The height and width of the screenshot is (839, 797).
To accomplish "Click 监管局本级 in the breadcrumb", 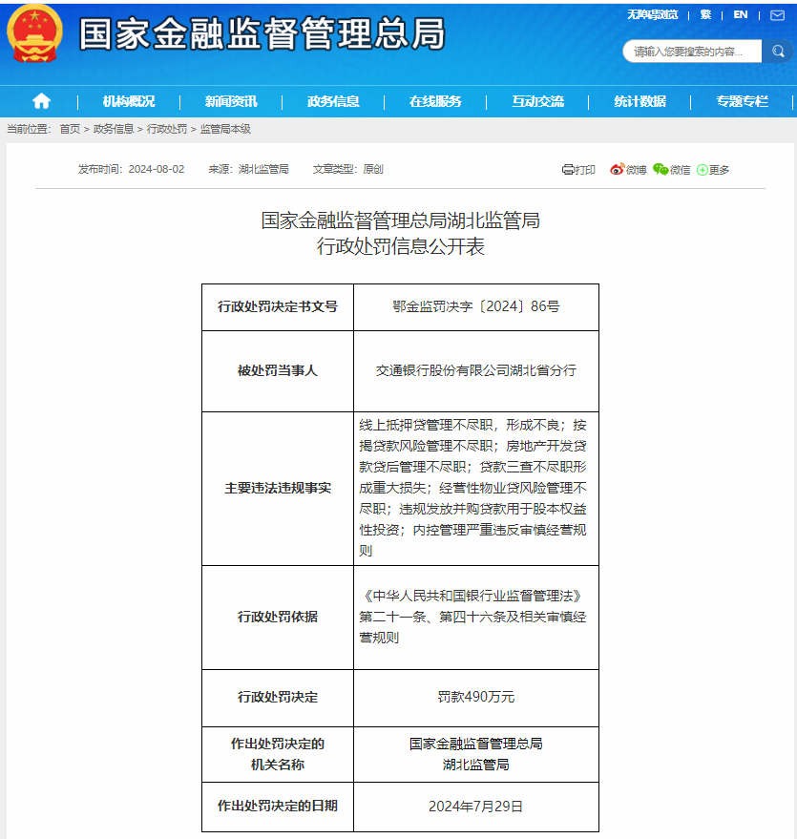I will click(x=225, y=129).
